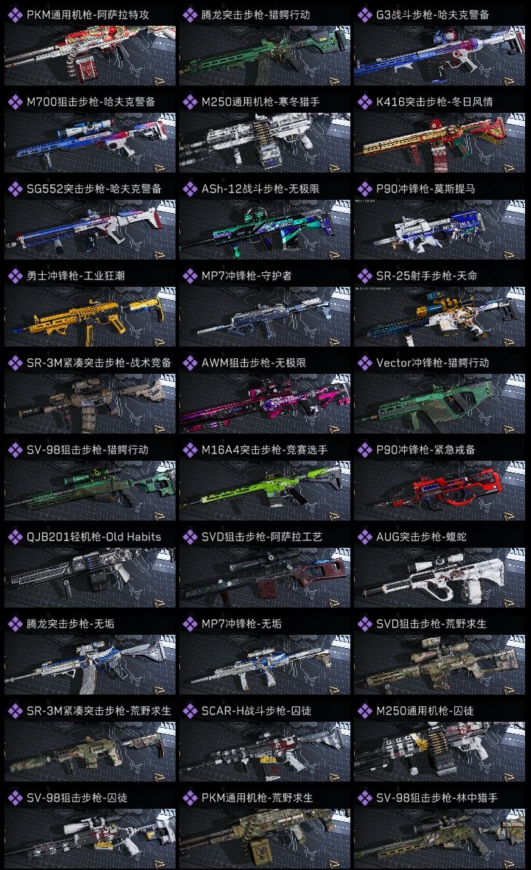Open the G3战斗步枪-哈夫克警备 weapon image

pyautogui.click(x=440, y=55)
